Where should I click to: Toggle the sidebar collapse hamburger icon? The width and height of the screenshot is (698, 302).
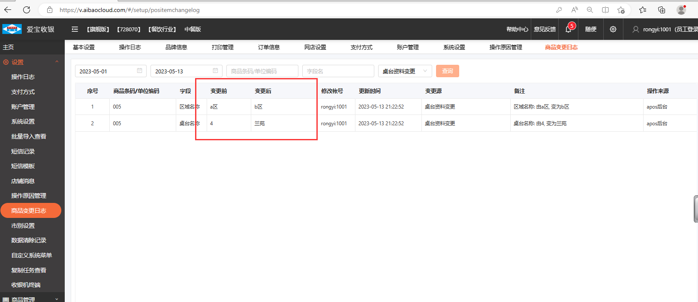click(x=75, y=29)
